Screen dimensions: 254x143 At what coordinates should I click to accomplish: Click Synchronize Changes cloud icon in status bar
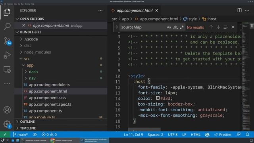35,135
